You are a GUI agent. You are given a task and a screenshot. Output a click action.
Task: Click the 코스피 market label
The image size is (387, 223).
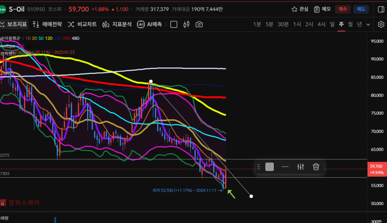click(x=55, y=9)
